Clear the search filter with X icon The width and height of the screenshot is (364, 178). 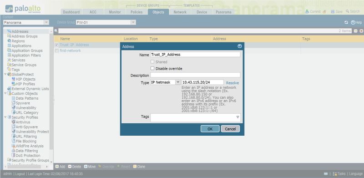[361, 31]
